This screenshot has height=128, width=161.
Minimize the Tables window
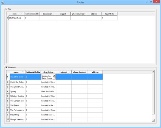[147, 2]
